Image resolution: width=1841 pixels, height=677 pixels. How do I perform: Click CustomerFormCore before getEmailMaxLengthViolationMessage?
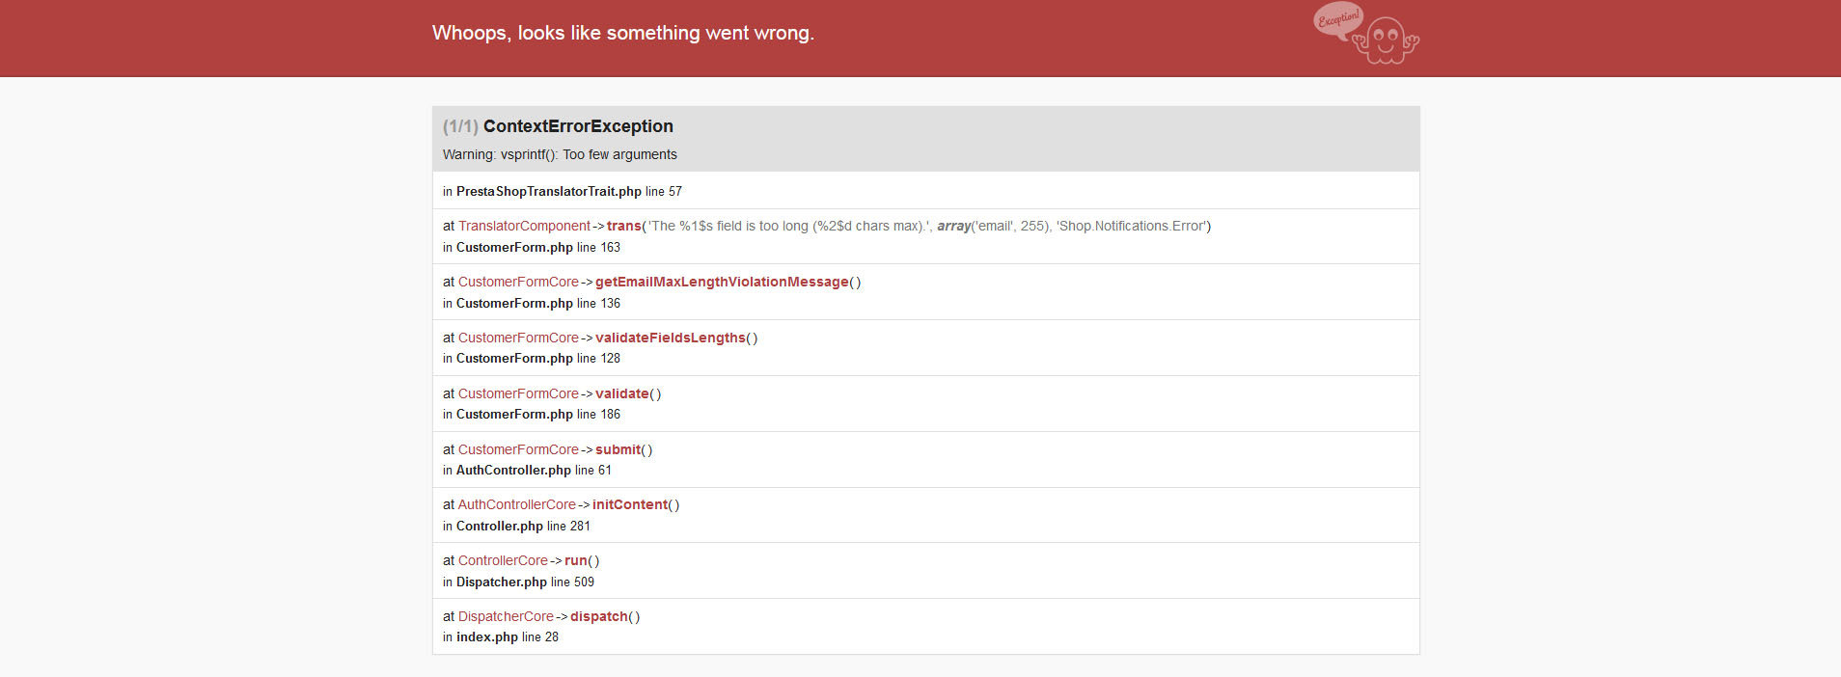tap(518, 282)
